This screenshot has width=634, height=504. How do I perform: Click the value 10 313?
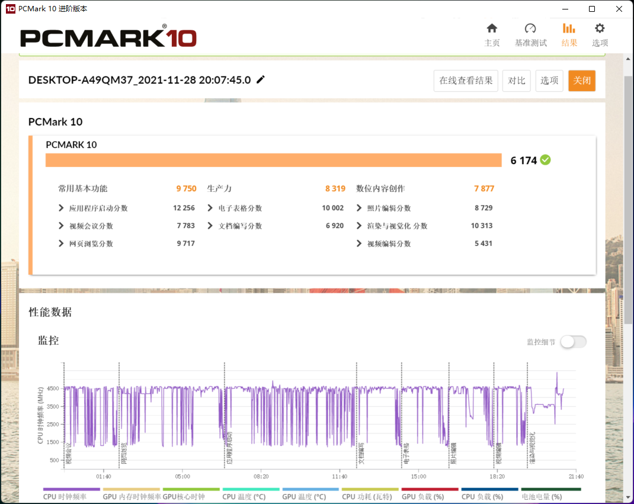click(482, 226)
